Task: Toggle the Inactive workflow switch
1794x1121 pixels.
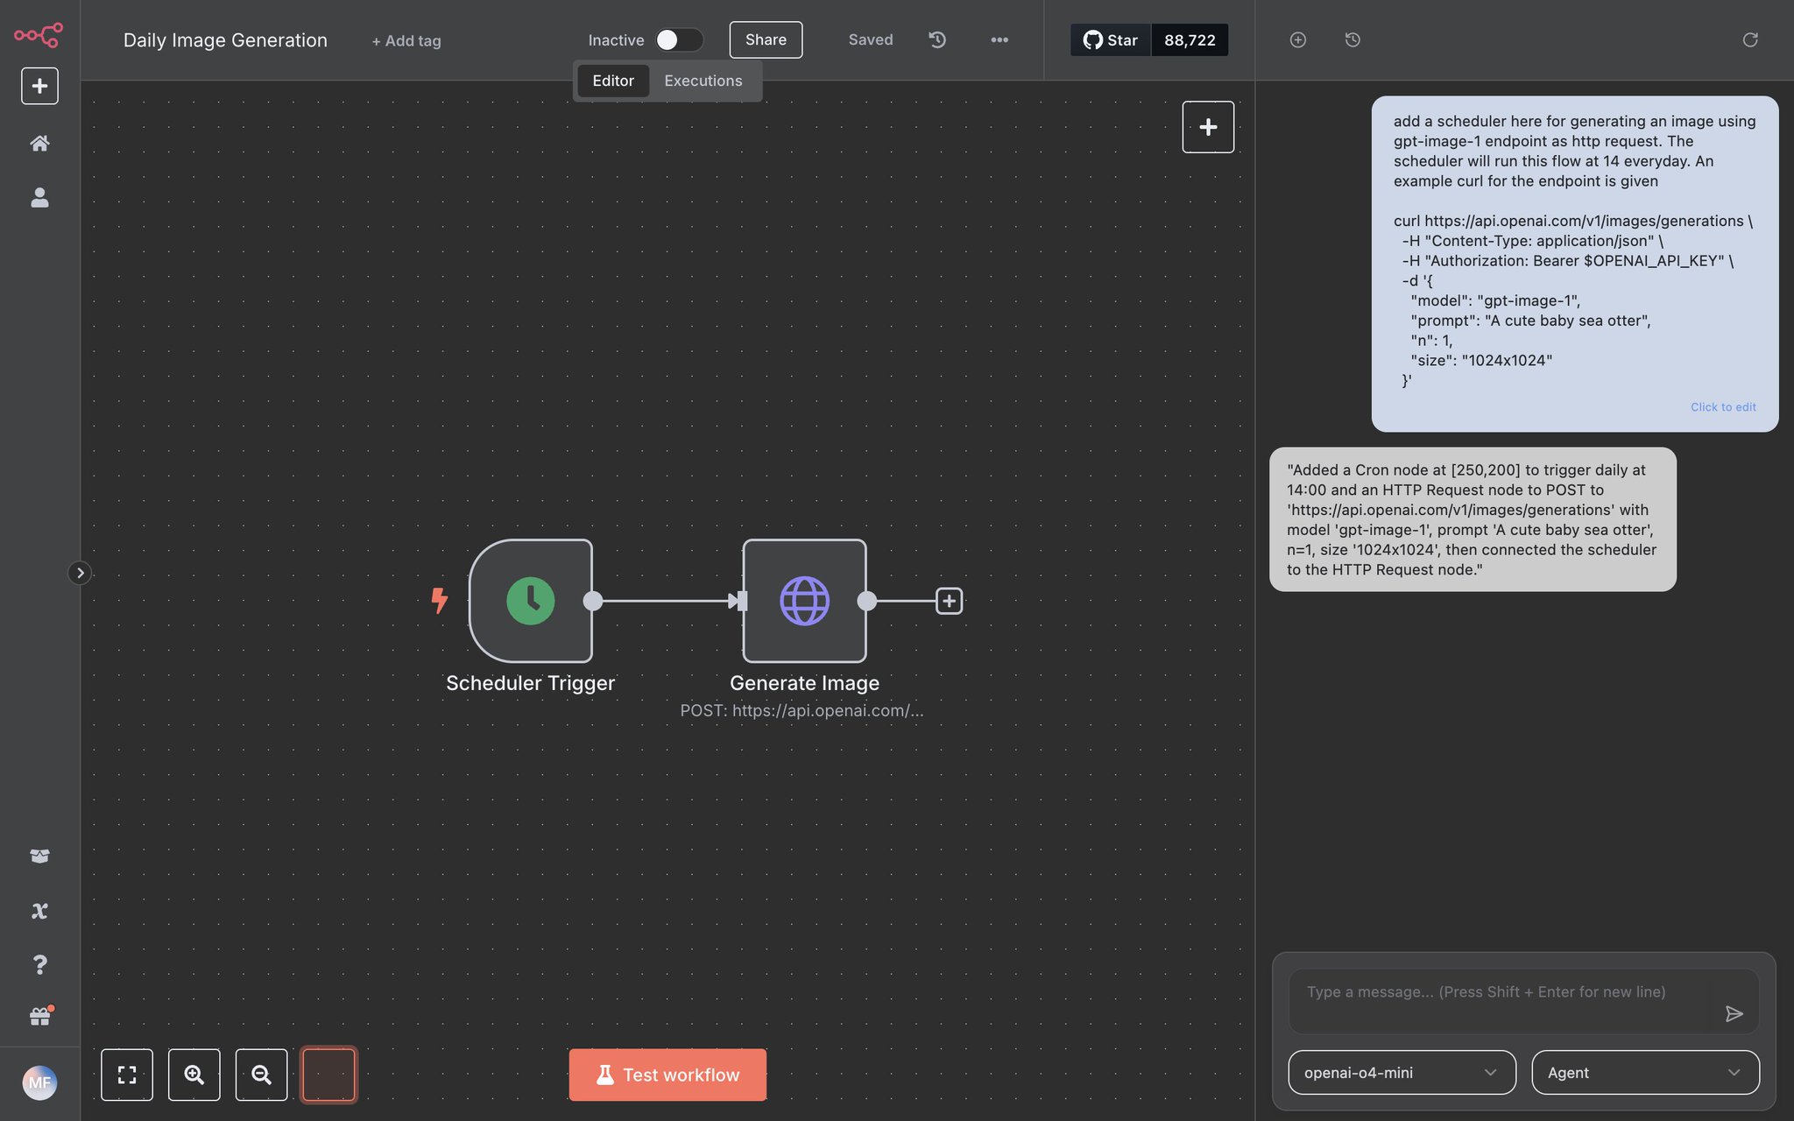Action: tap(679, 39)
